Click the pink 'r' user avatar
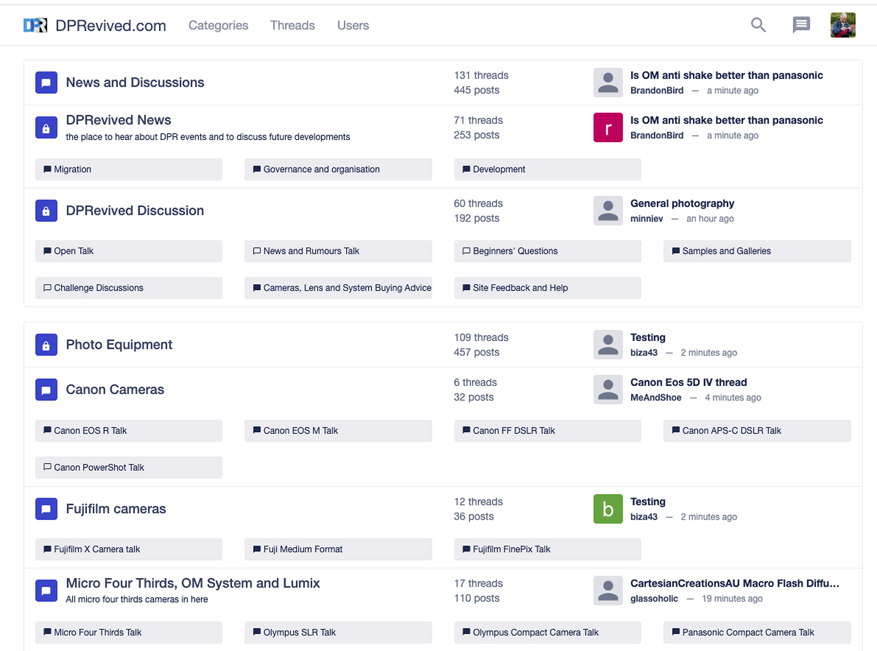The image size is (877, 651). click(x=608, y=128)
